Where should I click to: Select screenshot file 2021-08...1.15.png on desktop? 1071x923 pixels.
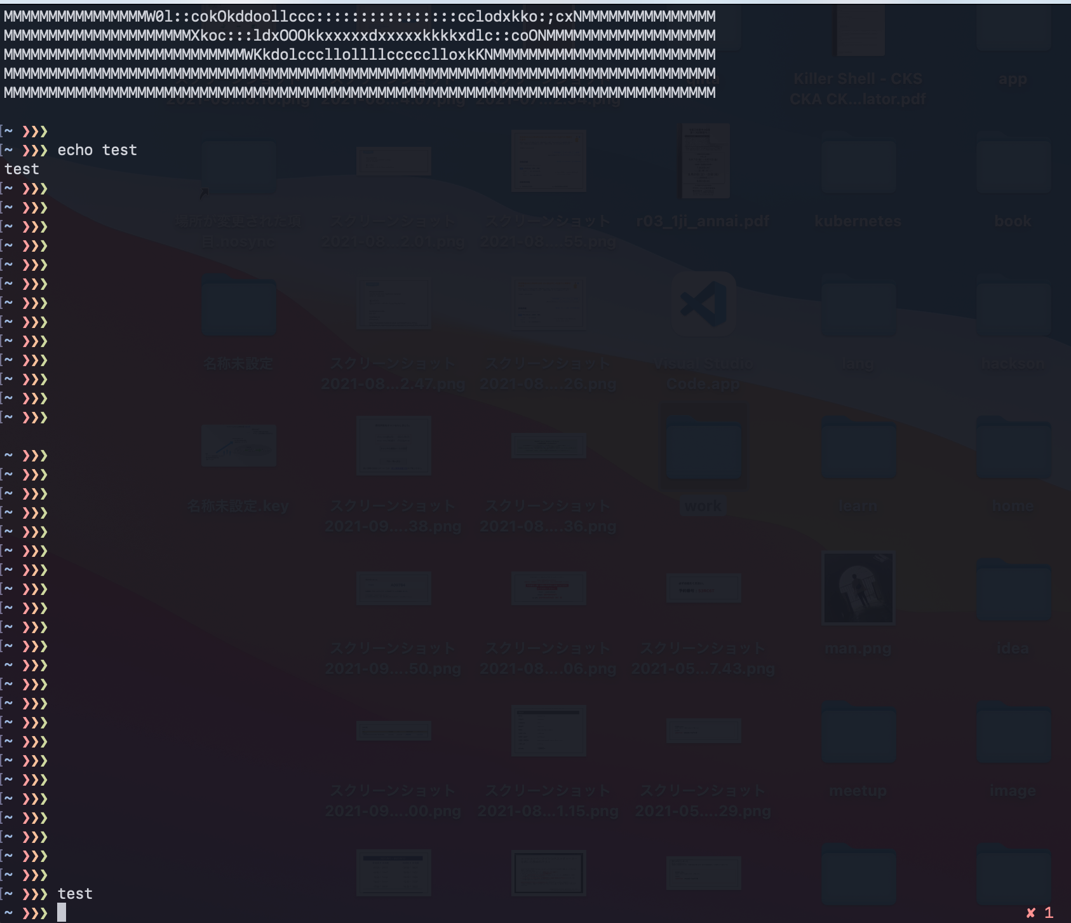coord(549,730)
